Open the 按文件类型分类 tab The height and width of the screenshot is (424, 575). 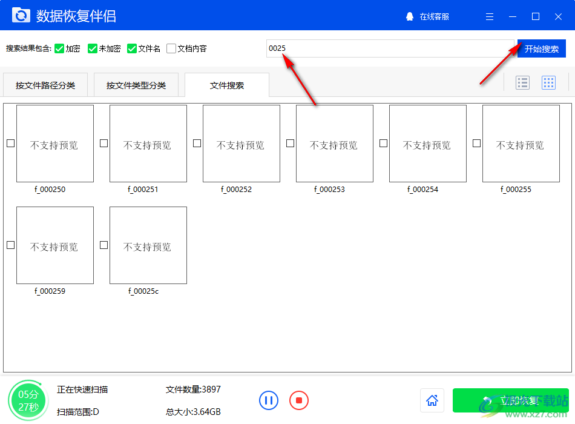pos(136,85)
